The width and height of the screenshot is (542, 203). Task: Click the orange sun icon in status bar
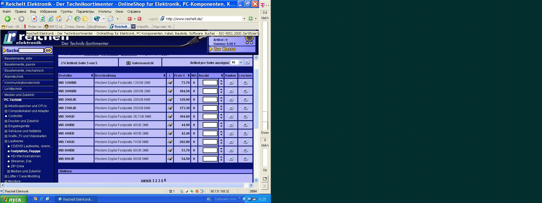pyautogui.click(x=197, y=191)
